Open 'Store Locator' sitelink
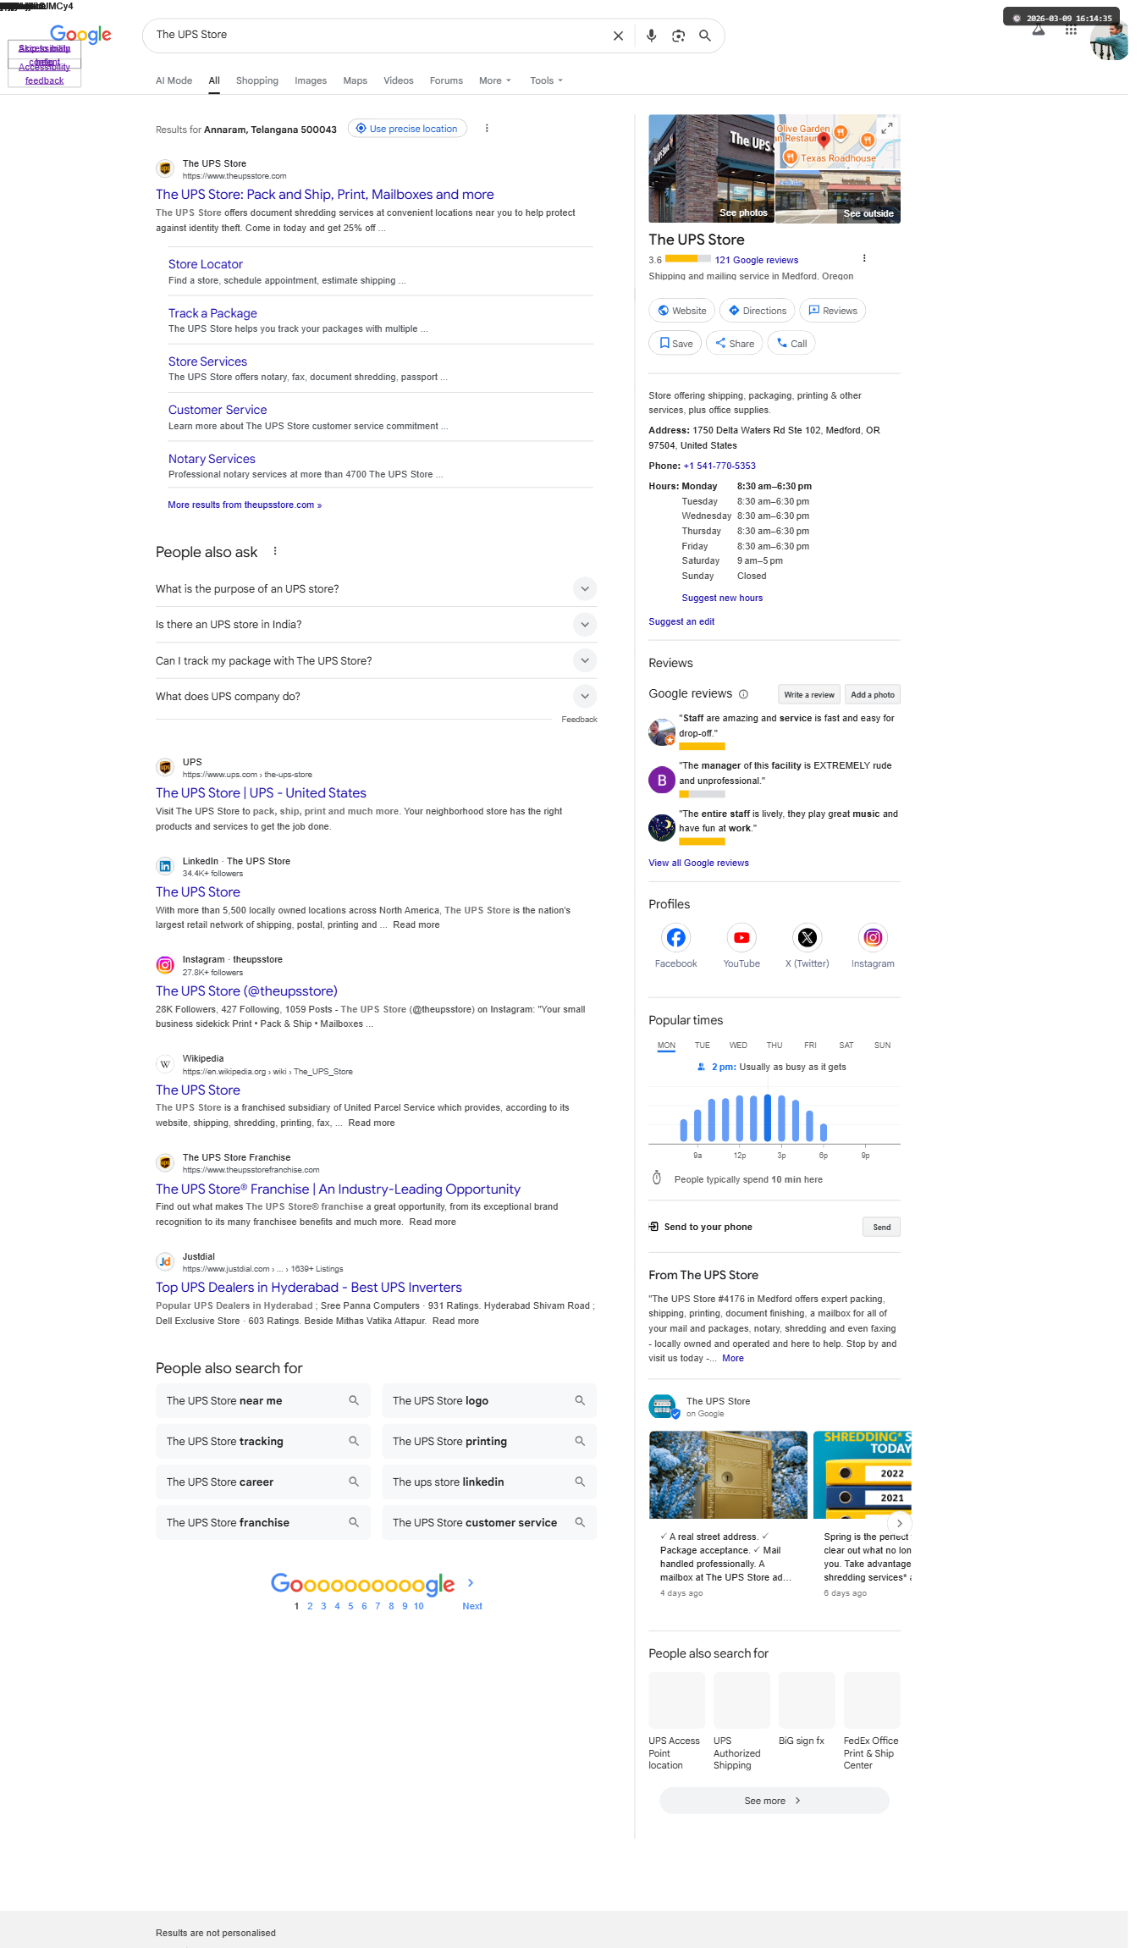 click(206, 264)
